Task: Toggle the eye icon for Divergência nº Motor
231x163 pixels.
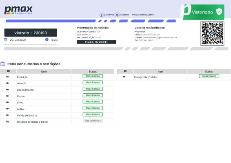Action: pyautogui.click(x=124, y=77)
